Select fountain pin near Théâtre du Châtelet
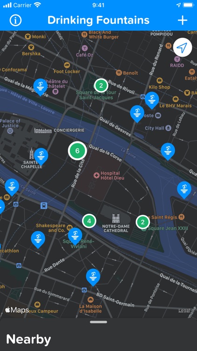Image resolution: width=197 pixels, height=351 pixels. tap(41, 87)
